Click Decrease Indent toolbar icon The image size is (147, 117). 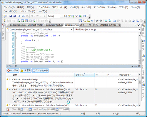(x=97, y=21)
